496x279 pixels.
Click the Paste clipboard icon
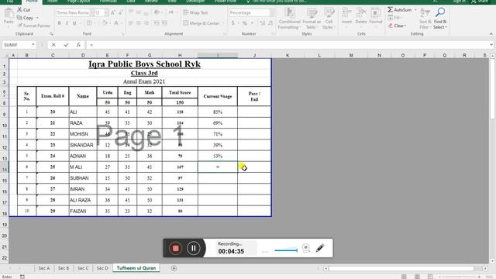(9, 14)
